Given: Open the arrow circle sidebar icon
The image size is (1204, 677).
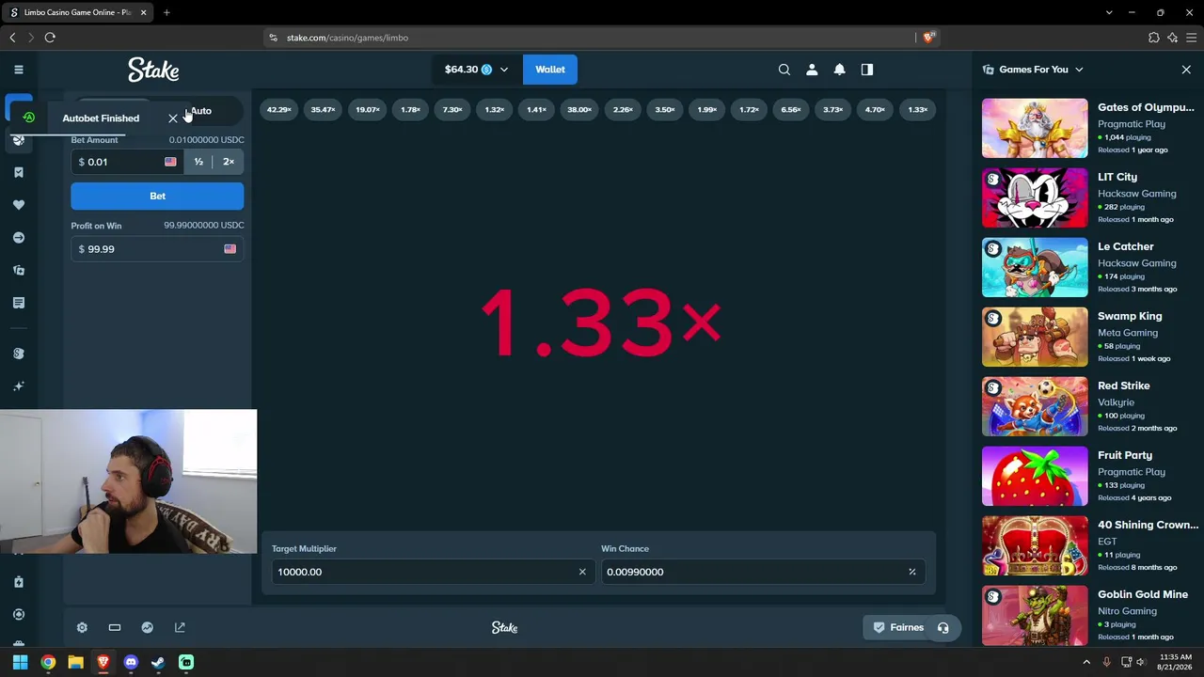Looking at the screenshot, I should (19, 238).
